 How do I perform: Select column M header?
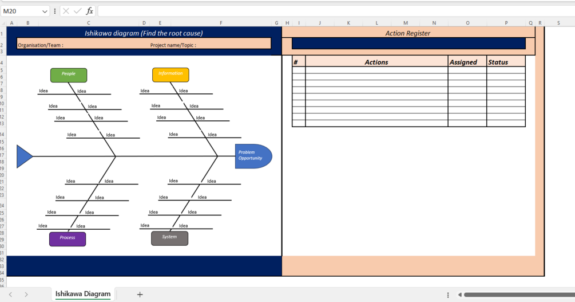point(405,23)
